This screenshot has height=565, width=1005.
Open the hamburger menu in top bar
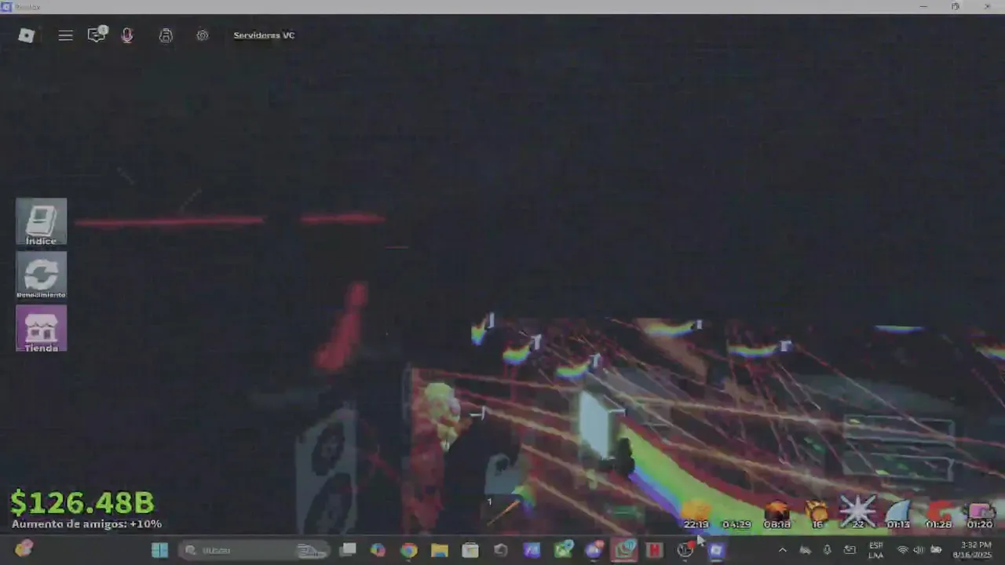pyautogui.click(x=66, y=35)
